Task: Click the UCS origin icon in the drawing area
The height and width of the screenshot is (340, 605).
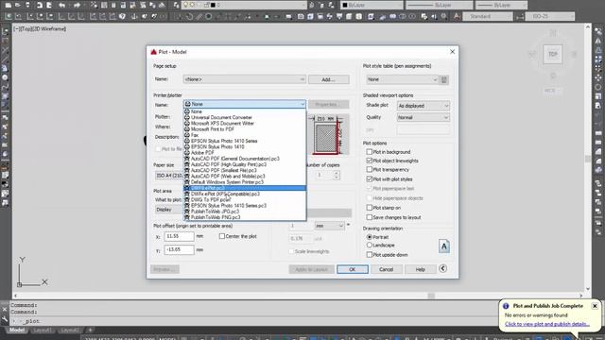Action: tap(19, 284)
